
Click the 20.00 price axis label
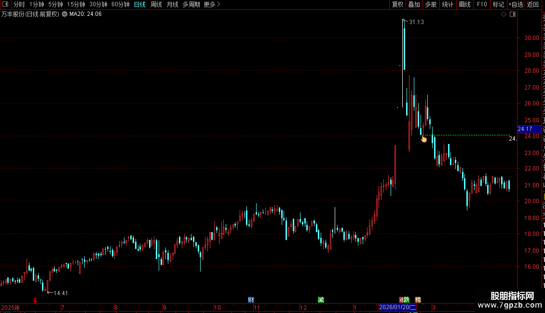coord(531,201)
